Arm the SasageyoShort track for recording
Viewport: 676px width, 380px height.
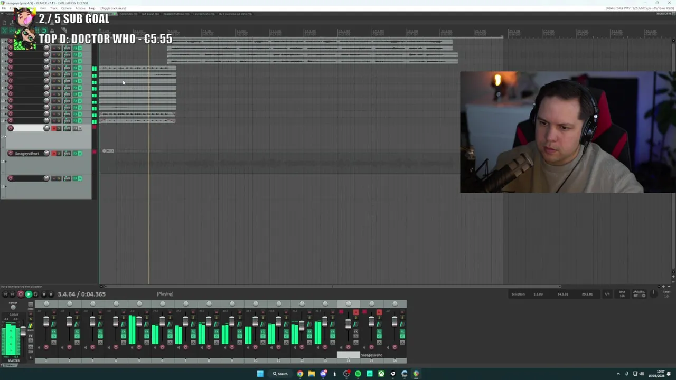tap(11, 154)
